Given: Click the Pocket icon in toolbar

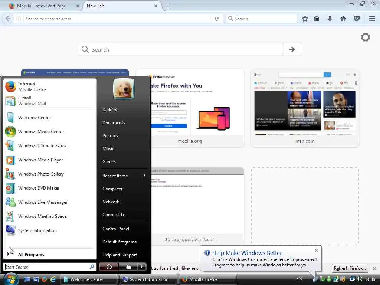Looking at the screenshot, I should coord(357,19).
